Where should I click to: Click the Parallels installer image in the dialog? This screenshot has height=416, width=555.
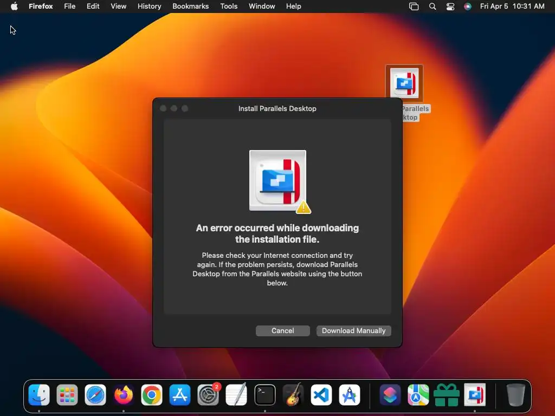278,181
